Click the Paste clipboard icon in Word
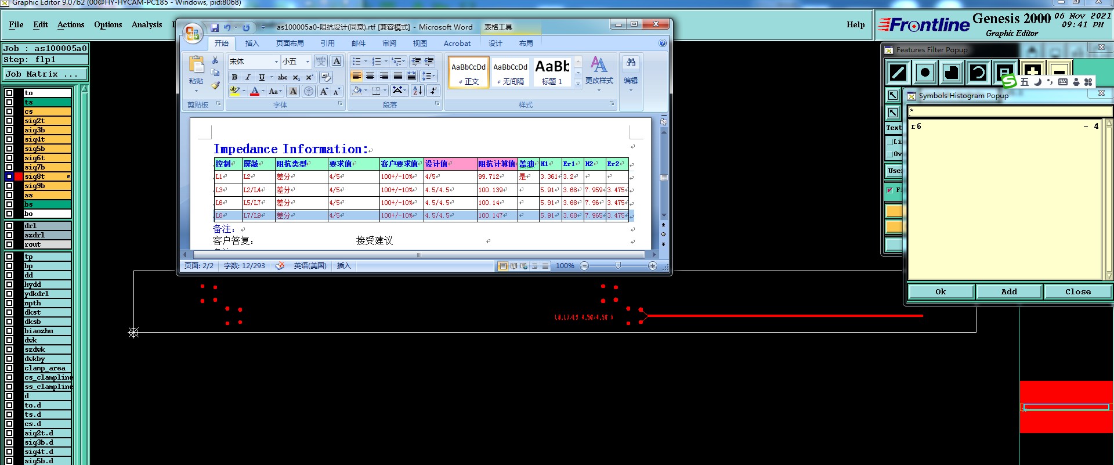The height and width of the screenshot is (465, 1114). click(196, 64)
